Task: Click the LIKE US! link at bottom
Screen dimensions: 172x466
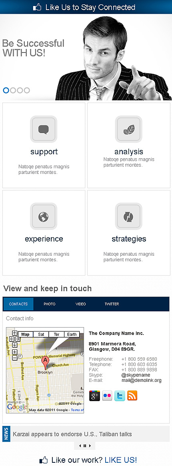Action: [121, 460]
